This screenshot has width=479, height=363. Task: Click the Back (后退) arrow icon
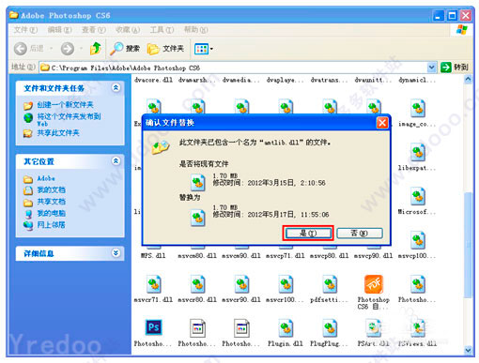(21, 49)
